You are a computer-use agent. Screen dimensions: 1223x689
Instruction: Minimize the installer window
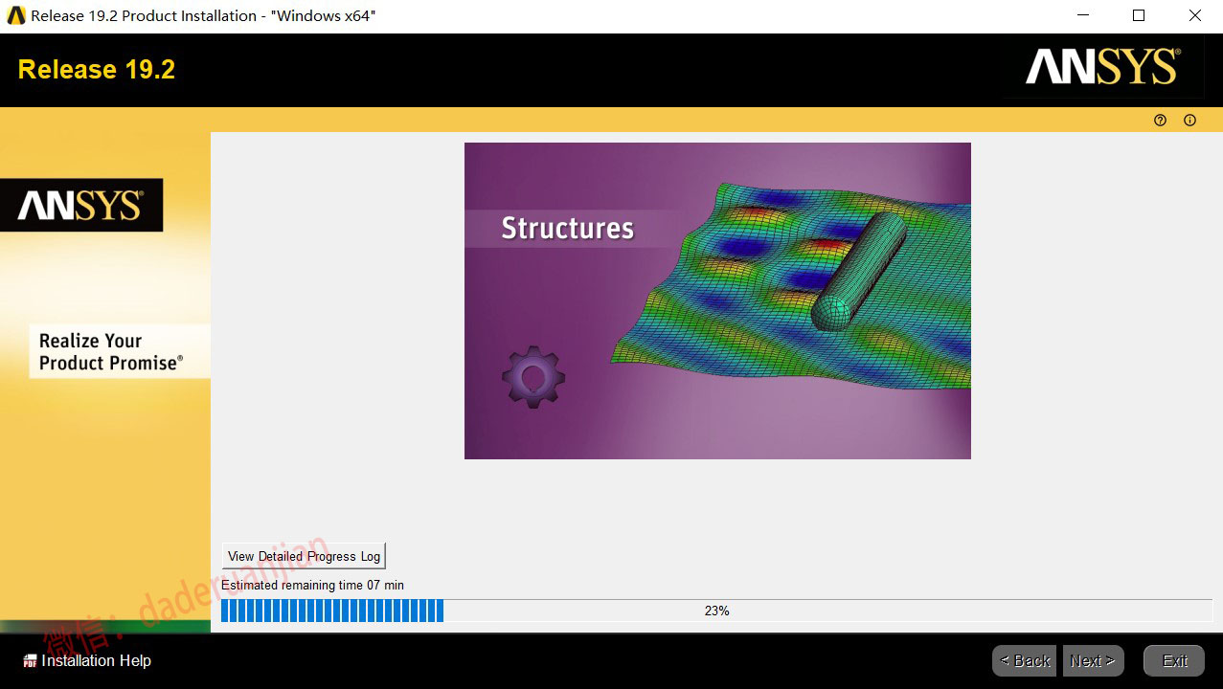1082,15
